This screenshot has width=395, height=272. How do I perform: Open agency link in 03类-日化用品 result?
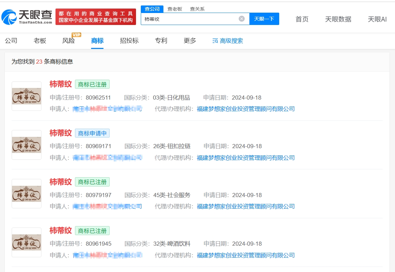tap(246, 109)
